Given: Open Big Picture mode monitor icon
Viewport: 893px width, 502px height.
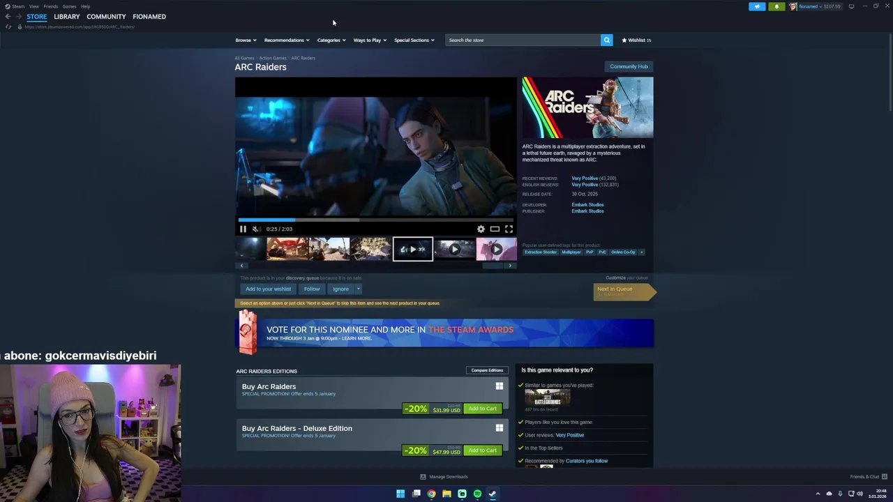Looking at the screenshot, I should [851, 6].
